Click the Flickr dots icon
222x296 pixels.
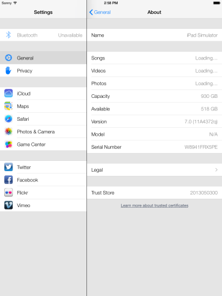click(x=8, y=193)
